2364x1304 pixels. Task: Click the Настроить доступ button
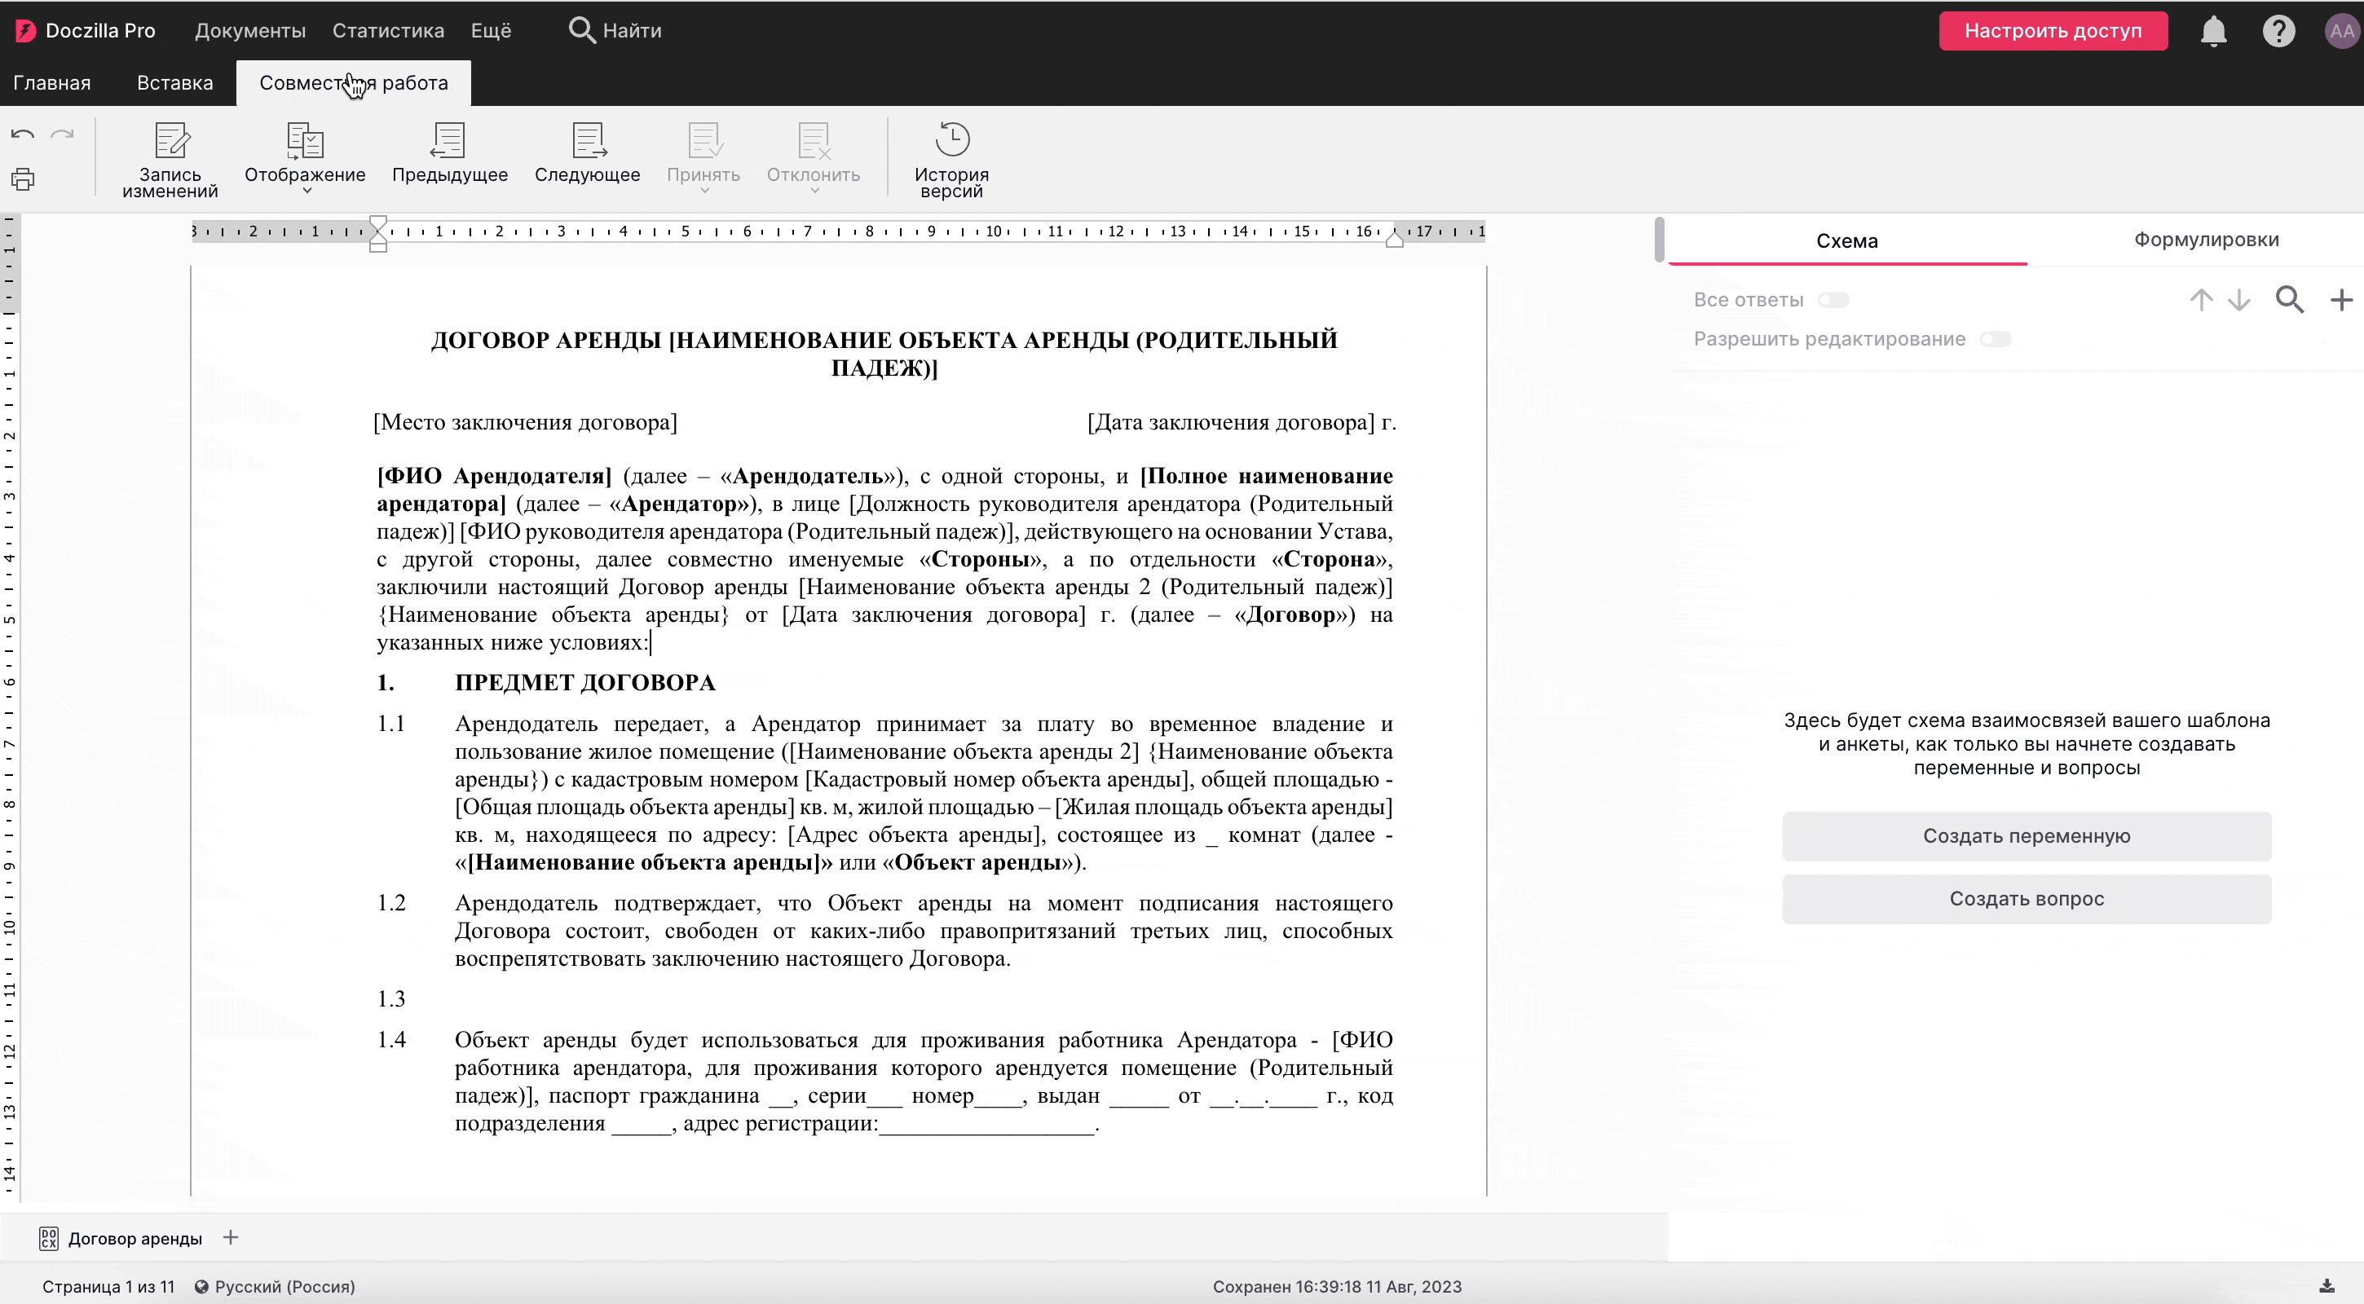point(2052,31)
